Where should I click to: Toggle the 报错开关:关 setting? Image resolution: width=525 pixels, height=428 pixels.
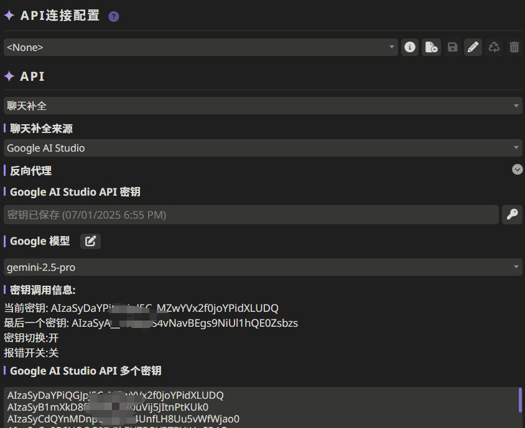[31, 353]
